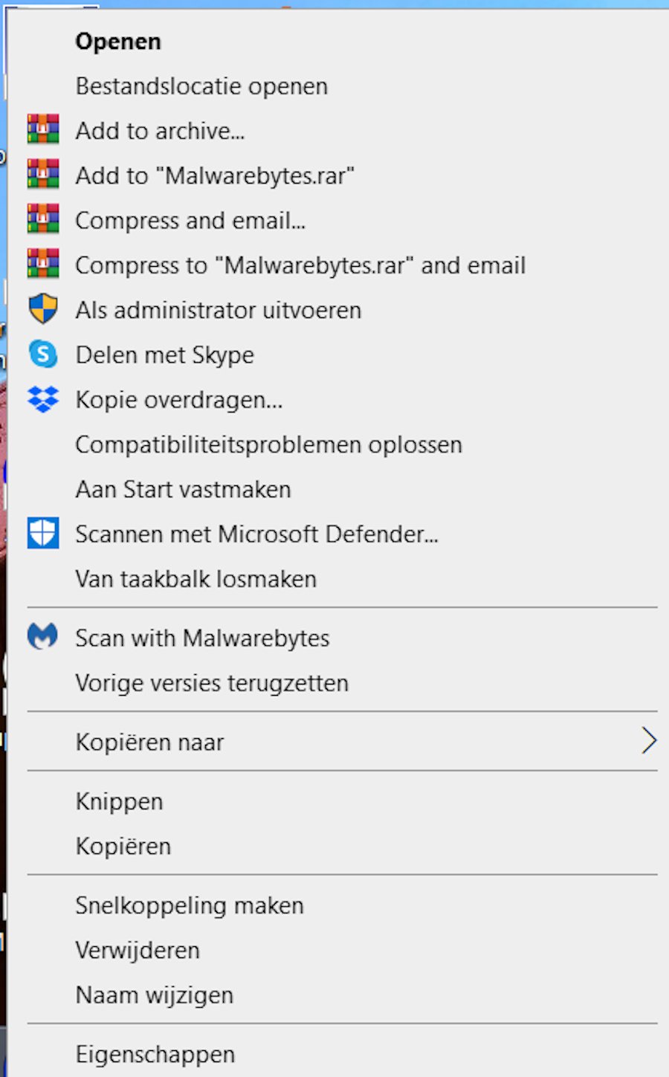
Task: Click the Dropbox icon in the menu
Action: tap(43, 399)
